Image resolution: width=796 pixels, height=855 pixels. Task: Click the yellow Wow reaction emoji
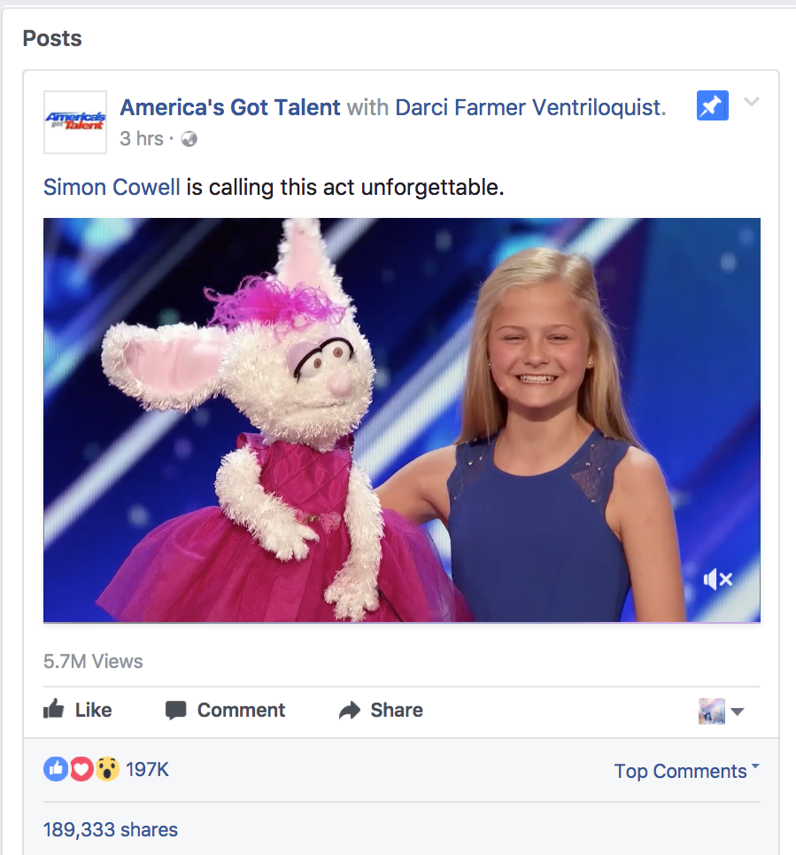tap(107, 769)
